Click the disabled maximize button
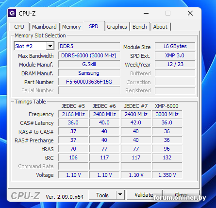Viewport: 216px width, 208px height. coord(168,13)
